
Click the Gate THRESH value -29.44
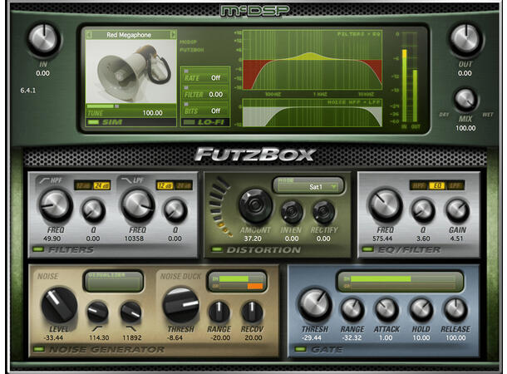coord(312,338)
